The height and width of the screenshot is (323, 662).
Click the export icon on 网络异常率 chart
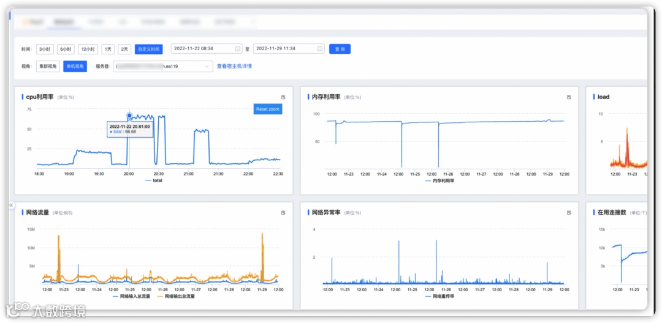pyautogui.click(x=569, y=213)
